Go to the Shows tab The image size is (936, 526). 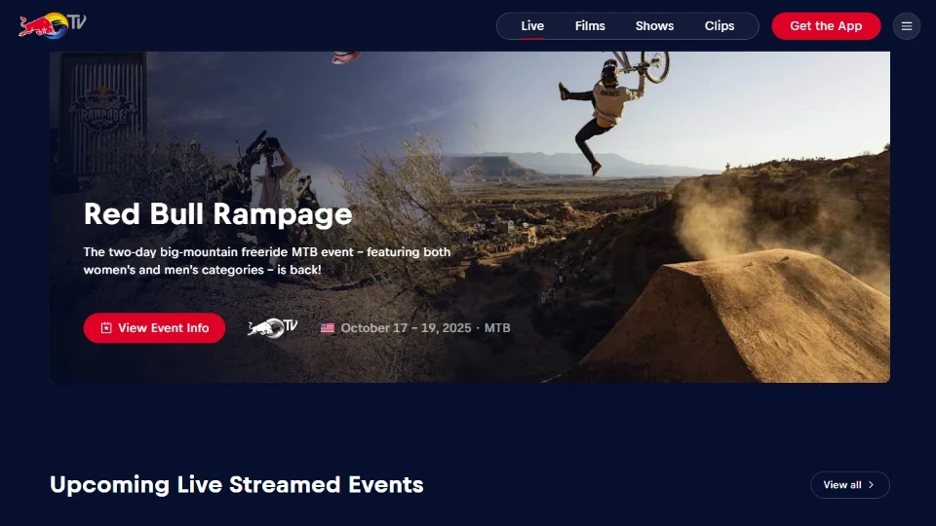(654, 26)
